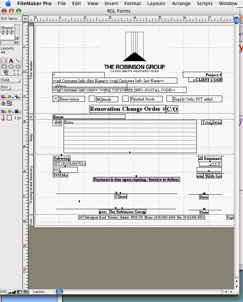Click the Title Header part label

(x=31, y=70)
